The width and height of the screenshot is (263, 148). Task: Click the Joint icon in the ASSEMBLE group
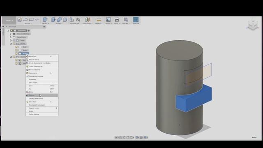pyautogui.click(x=78, y=20)
